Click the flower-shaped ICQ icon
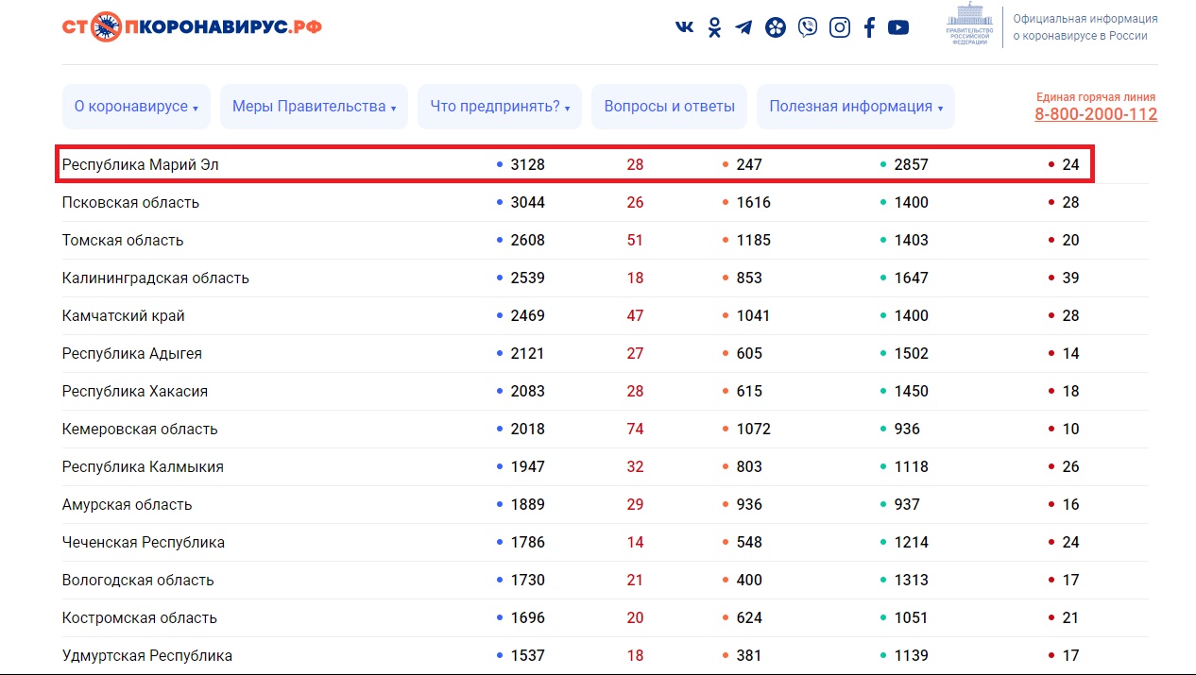The height and width of the screenshot is (675, 1196). (x=775, y=27)
